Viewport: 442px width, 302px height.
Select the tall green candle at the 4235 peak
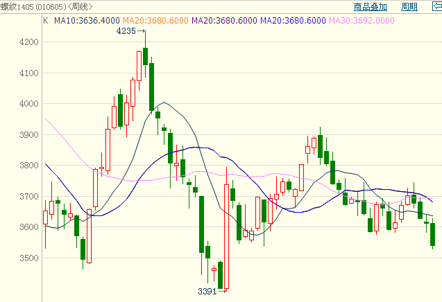point(146,55)
